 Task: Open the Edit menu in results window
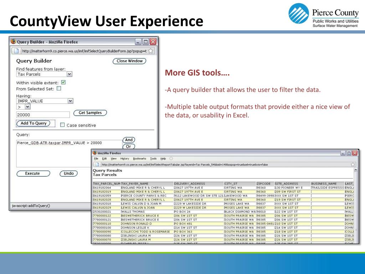click(104, 158)
